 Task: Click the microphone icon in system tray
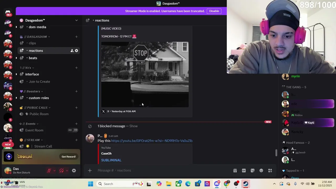295,184
